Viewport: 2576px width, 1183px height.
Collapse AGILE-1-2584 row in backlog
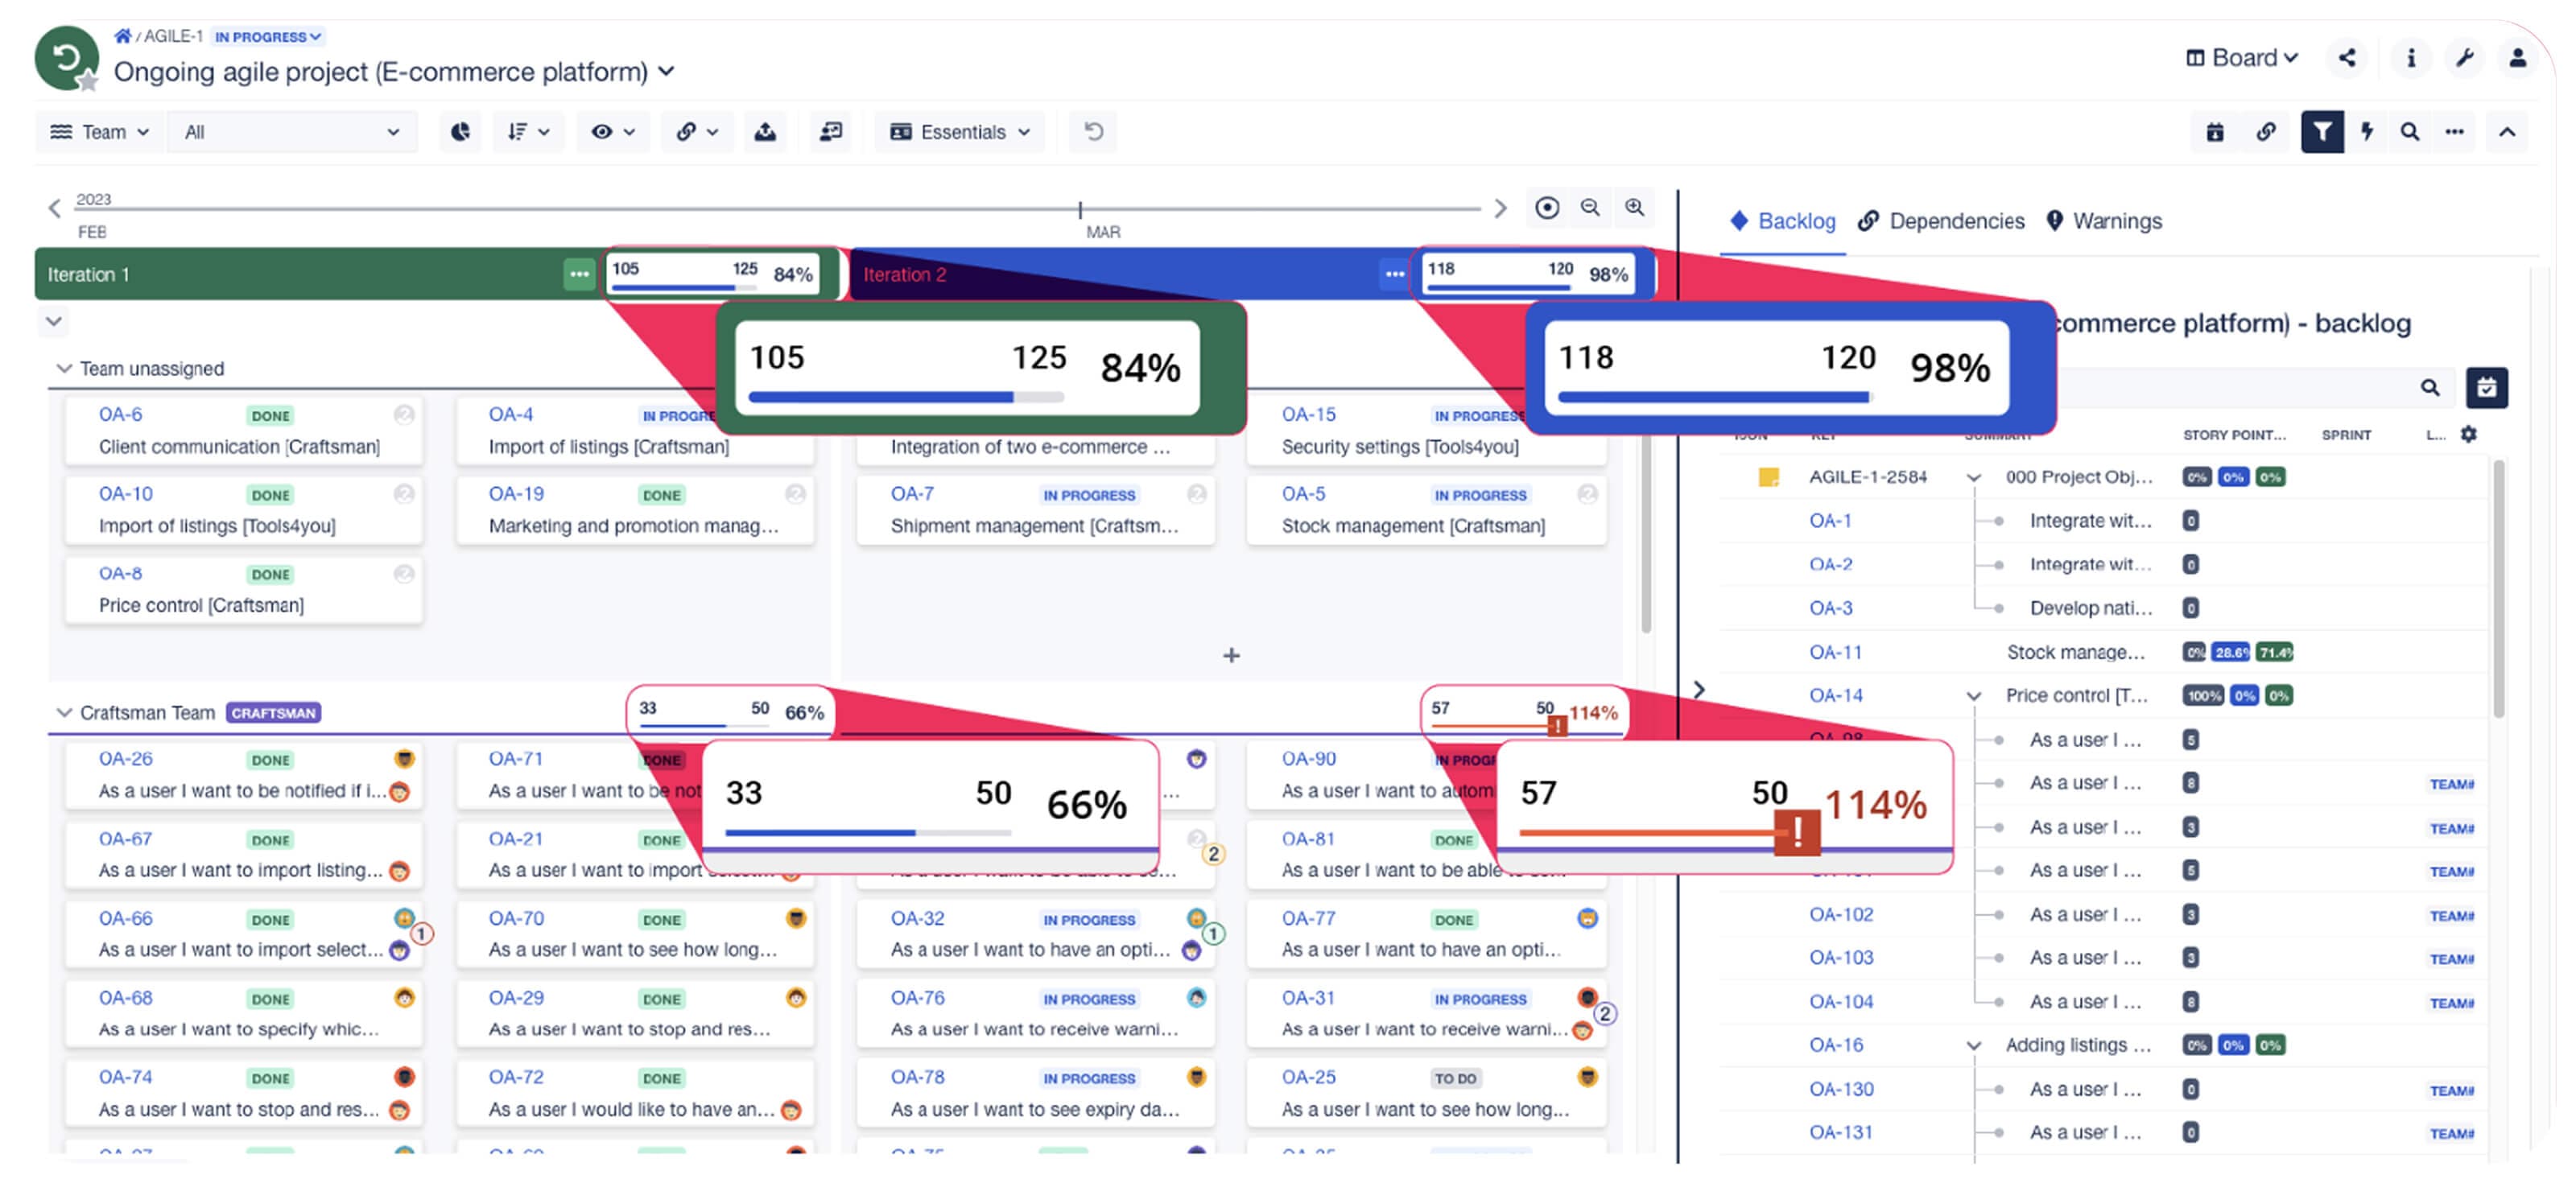(1974, 477)
